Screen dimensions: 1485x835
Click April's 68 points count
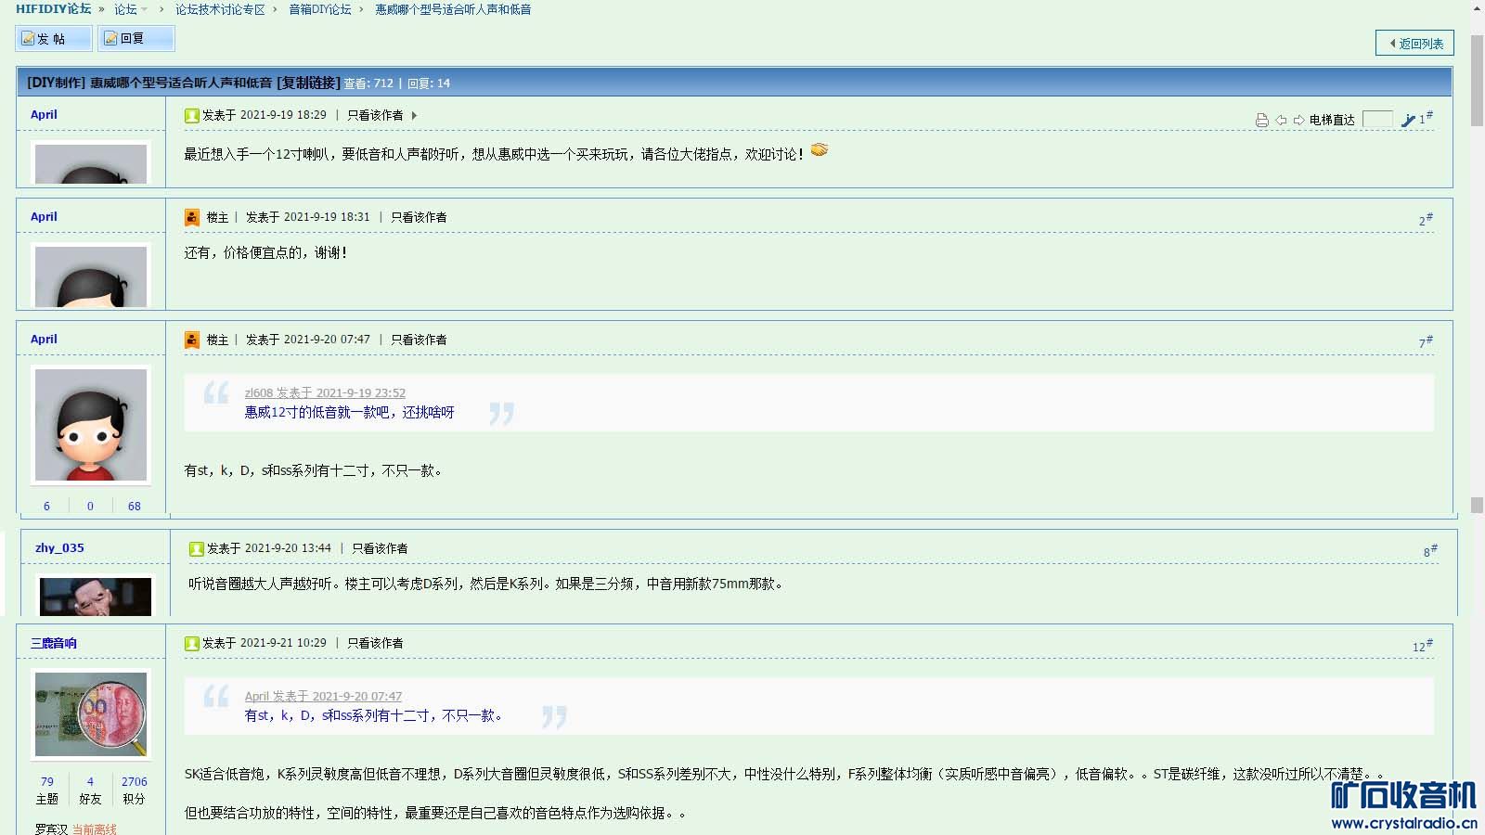[135, 506]
